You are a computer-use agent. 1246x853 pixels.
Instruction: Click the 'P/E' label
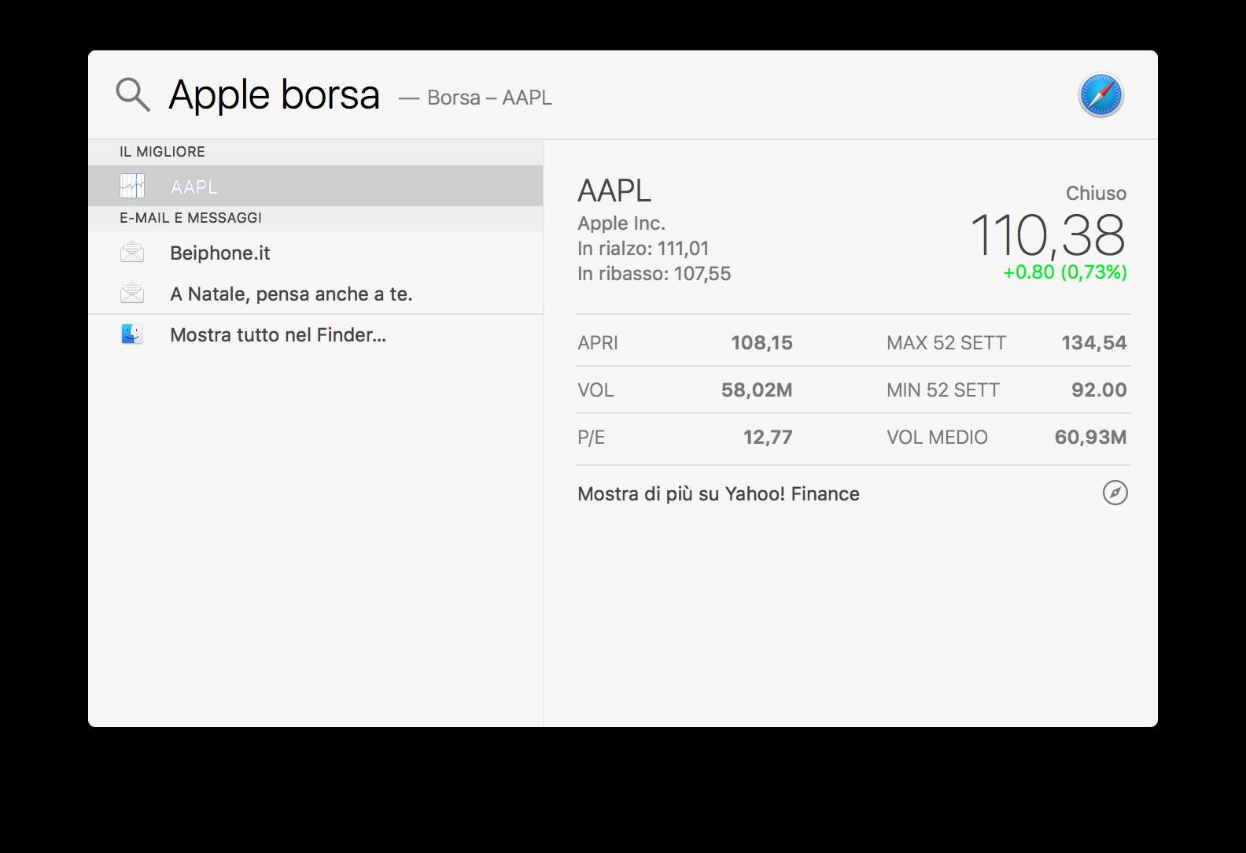(592, 438)
